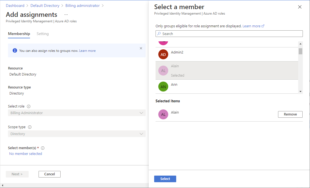Dismiss the groups info banner

click(x=141, y=48)
